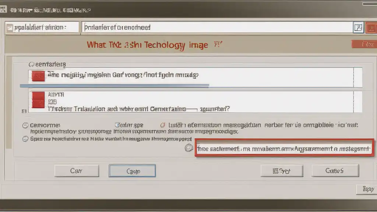Select the red radio option before "Lundih"
The image size is (377, 212).
pyautogui.click(x=163, y=125)
